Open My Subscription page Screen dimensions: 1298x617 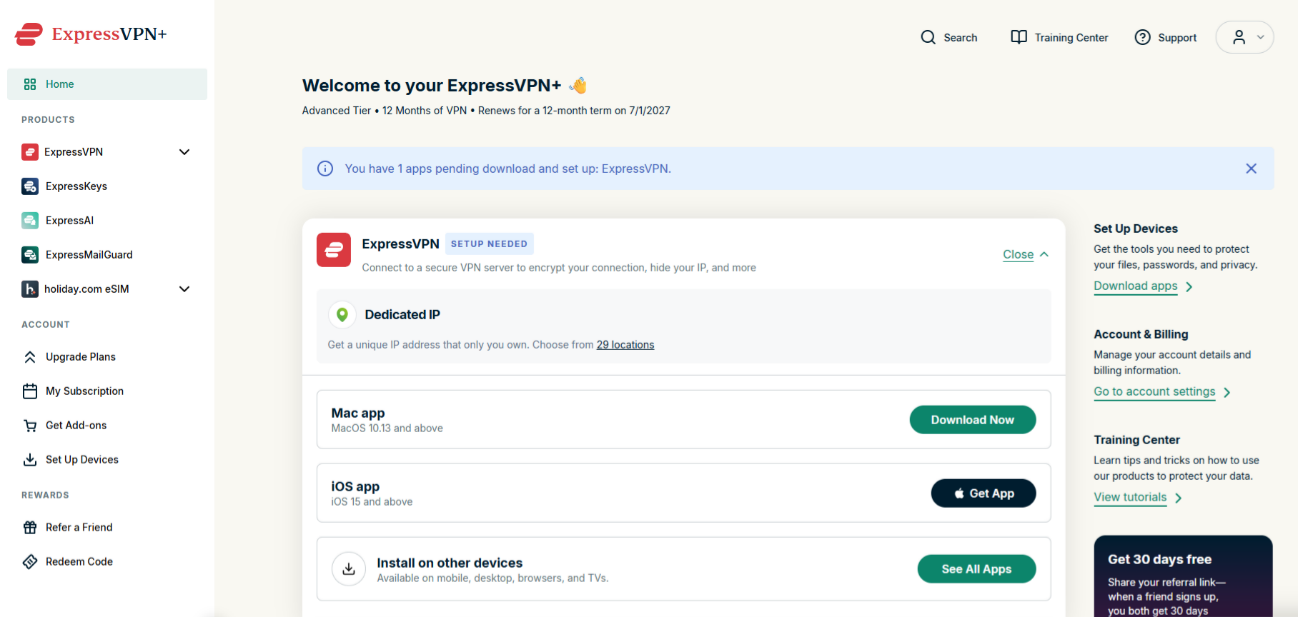point(84,391)
